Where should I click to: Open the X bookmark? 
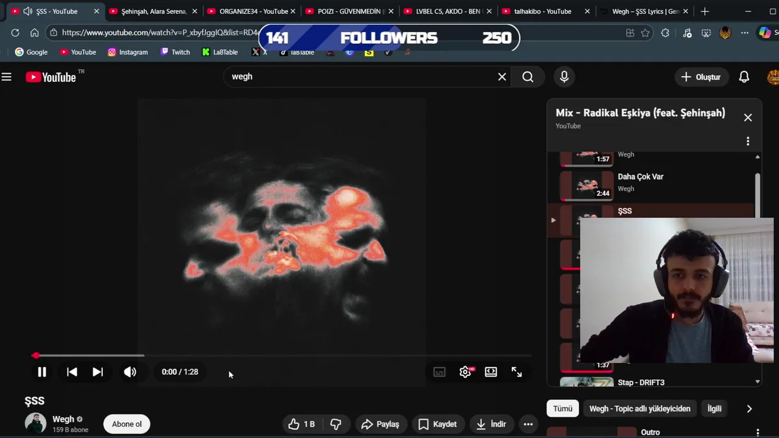[x=259, y=52]
